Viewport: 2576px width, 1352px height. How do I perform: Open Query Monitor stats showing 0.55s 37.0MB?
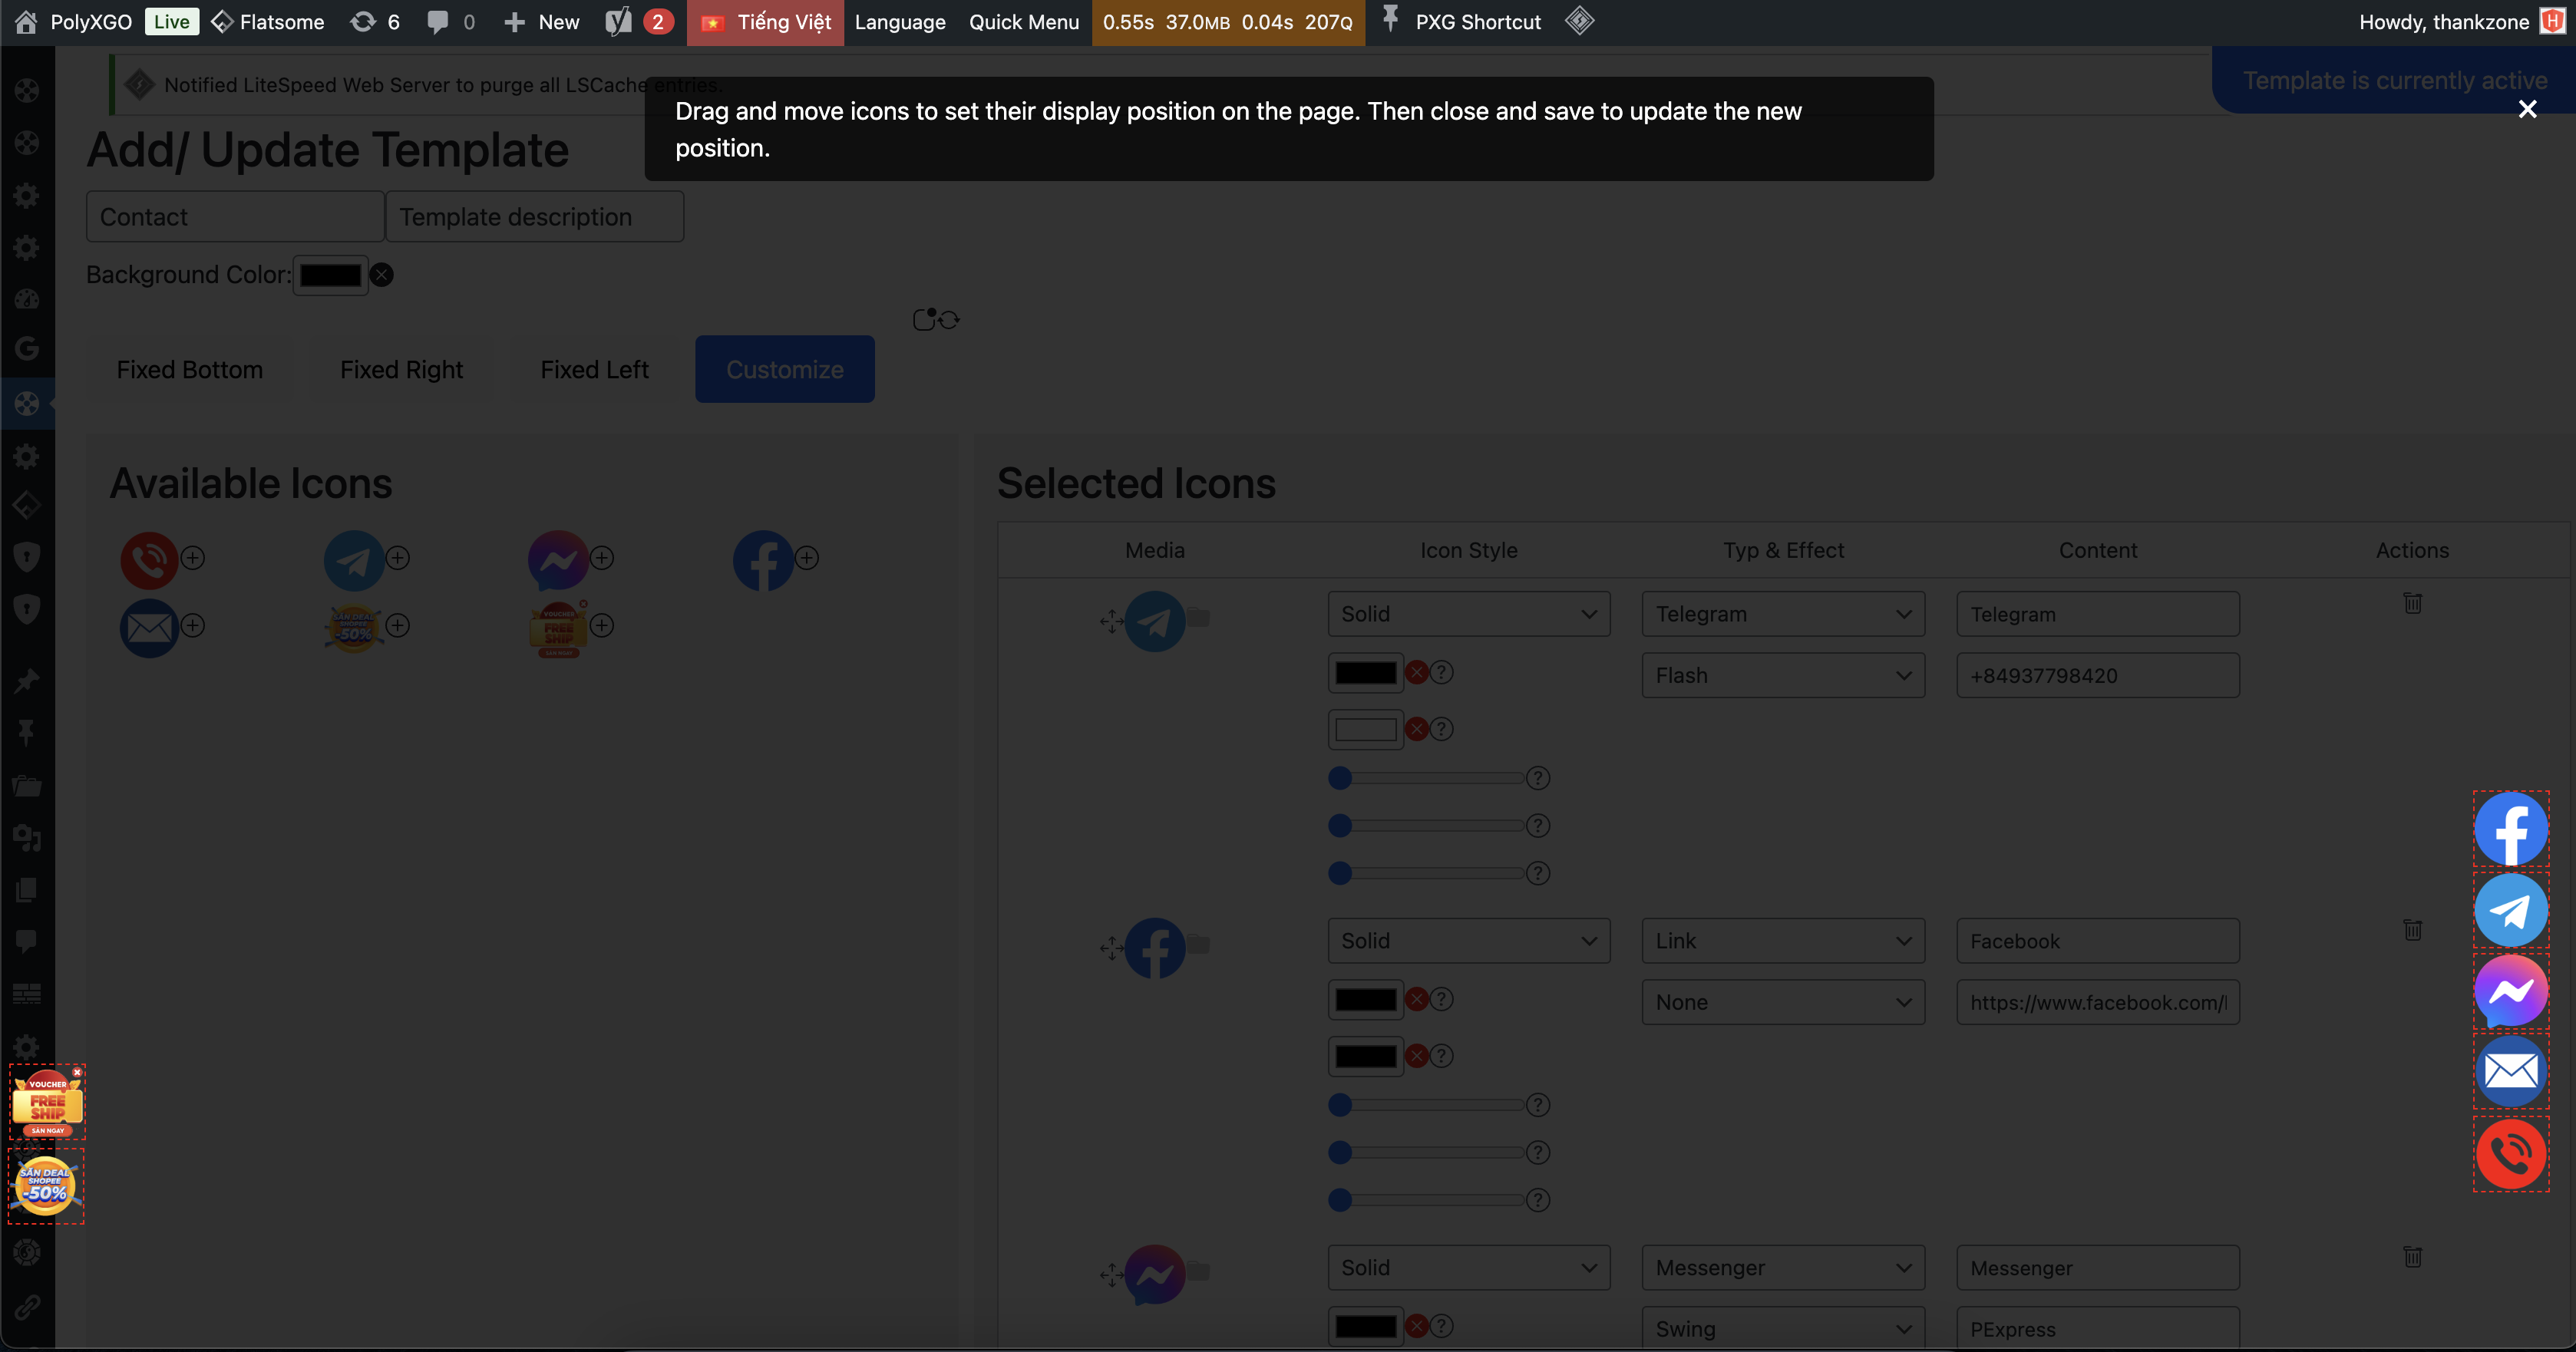[1227, 22]
